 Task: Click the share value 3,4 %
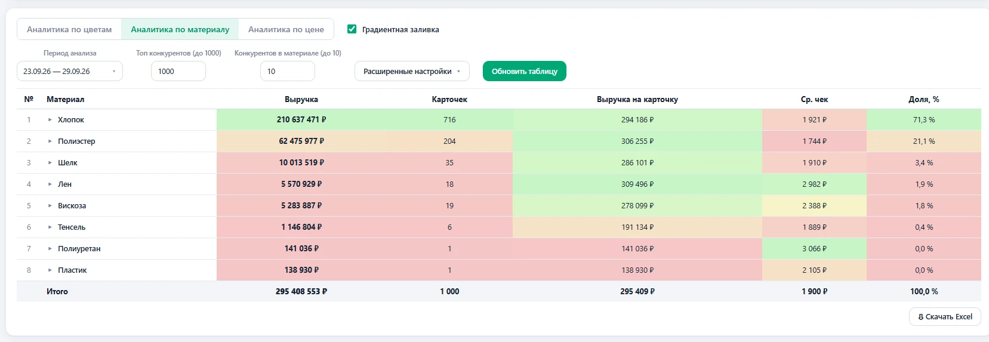pyautogui.click(x=924, y=163)
